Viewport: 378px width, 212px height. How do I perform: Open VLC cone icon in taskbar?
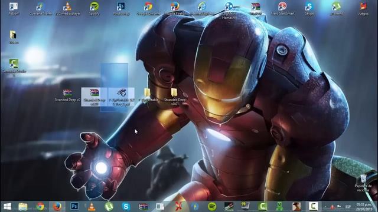92,207
